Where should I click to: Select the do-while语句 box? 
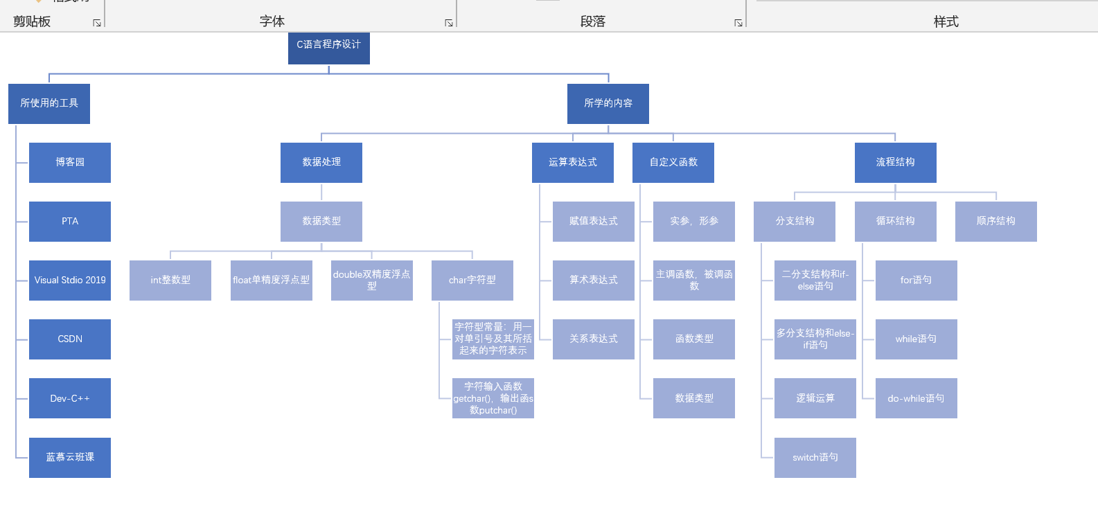pyautogui.click(x=917, y=398)
